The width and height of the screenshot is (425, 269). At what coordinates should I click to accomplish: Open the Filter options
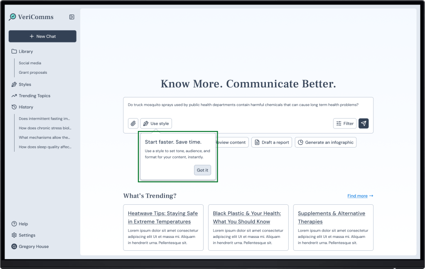345,124
